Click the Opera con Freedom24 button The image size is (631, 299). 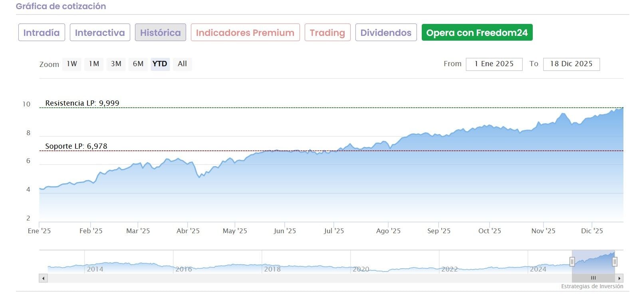[x=477, y=33]
